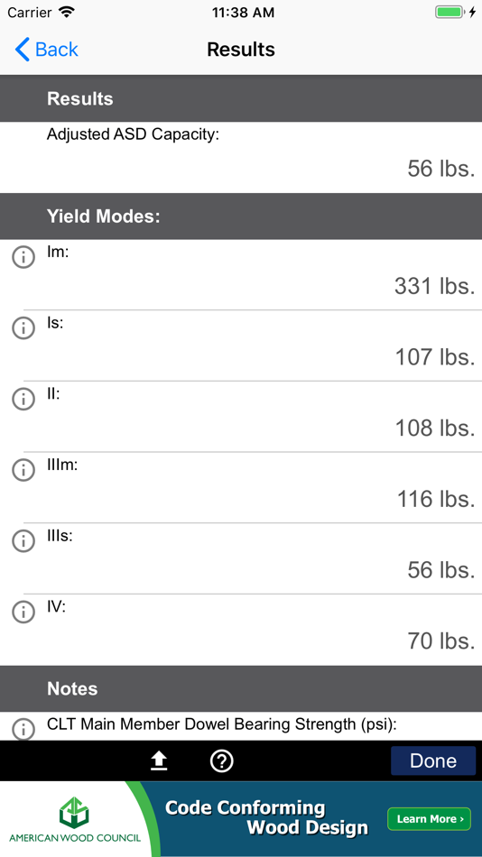Click Learn More in the ad banner
This screenshot has height=857, width=482.
pyautogui.click(x=429, y=819)
